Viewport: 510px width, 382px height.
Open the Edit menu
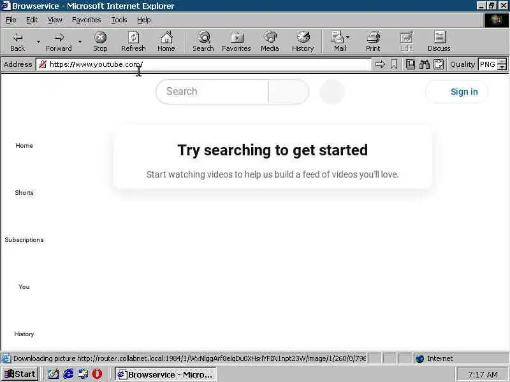[32, 20]
